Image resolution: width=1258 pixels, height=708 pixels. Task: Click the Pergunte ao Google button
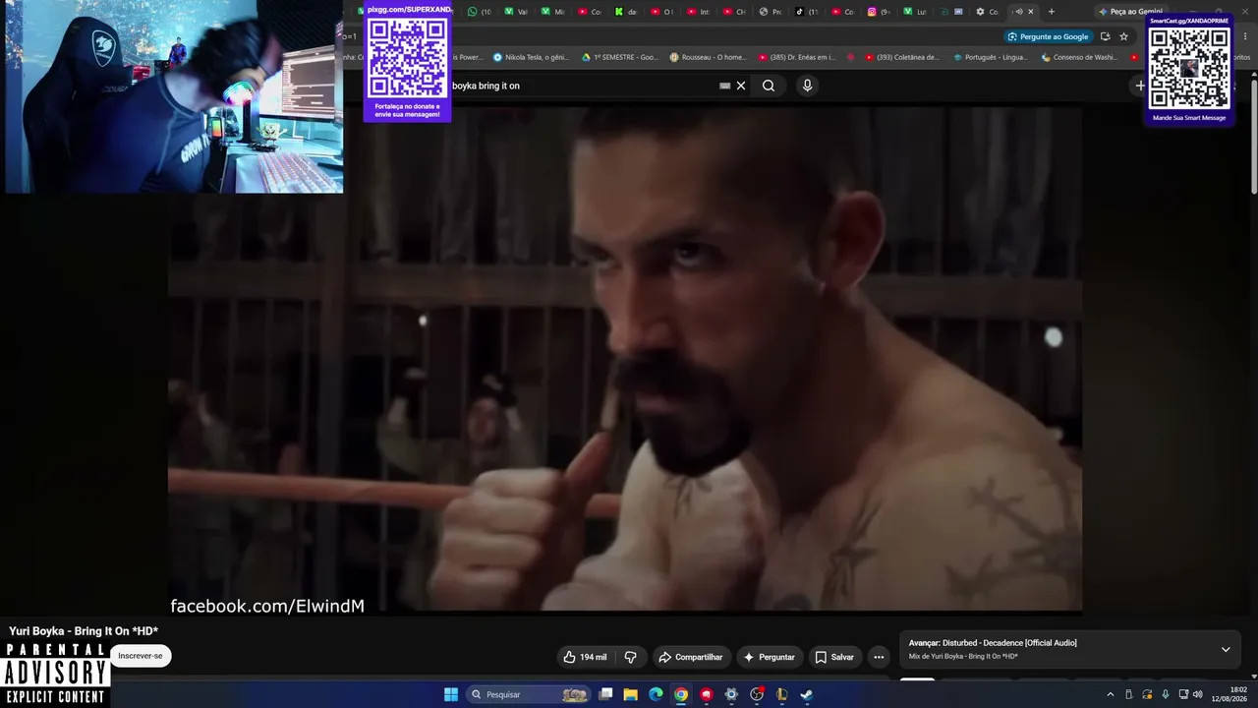(1048, 36)
